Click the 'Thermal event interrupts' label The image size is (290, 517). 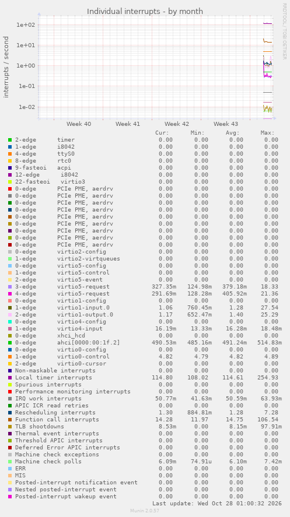(x=57, y=434)
